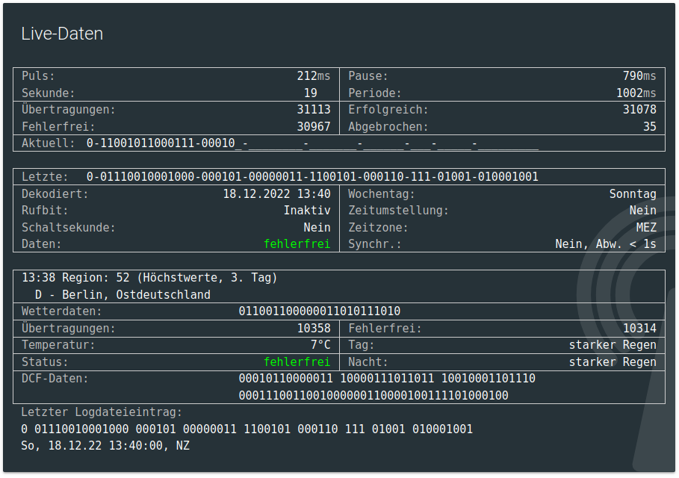Click the Erfolgreich count 31078

click(x=639, y=110)
